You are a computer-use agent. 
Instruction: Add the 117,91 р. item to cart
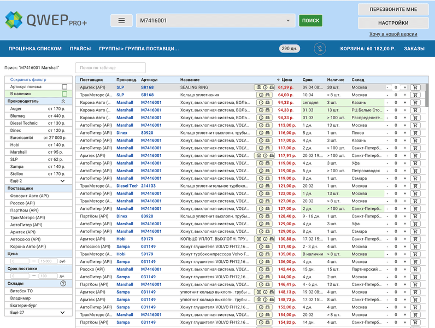pyautogui.click(x=415, y=155)
